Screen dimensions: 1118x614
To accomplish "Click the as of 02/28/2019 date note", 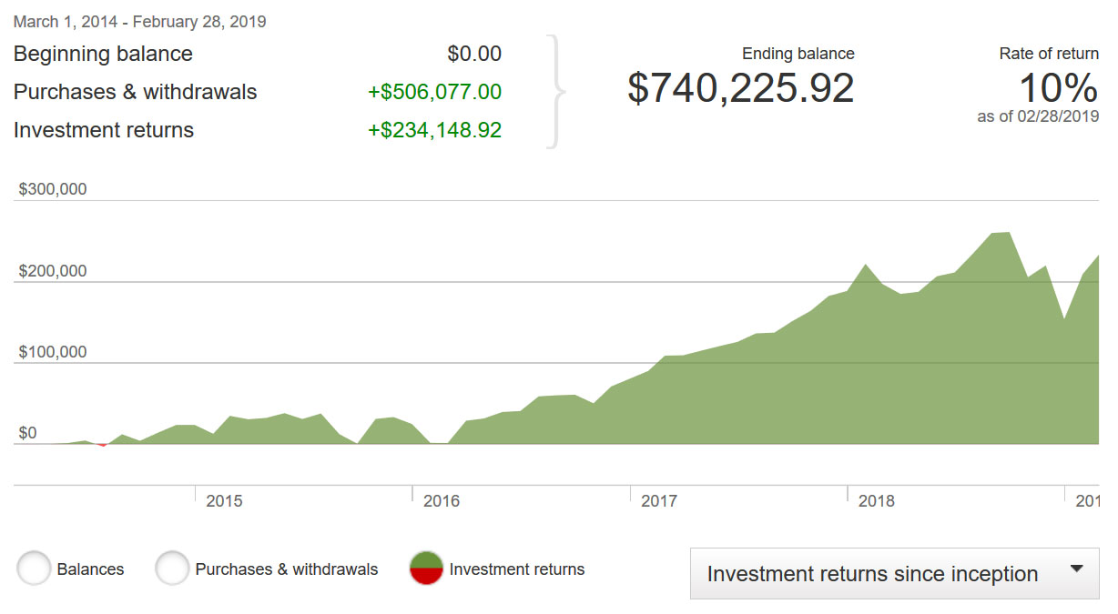I will (1037, 117).
